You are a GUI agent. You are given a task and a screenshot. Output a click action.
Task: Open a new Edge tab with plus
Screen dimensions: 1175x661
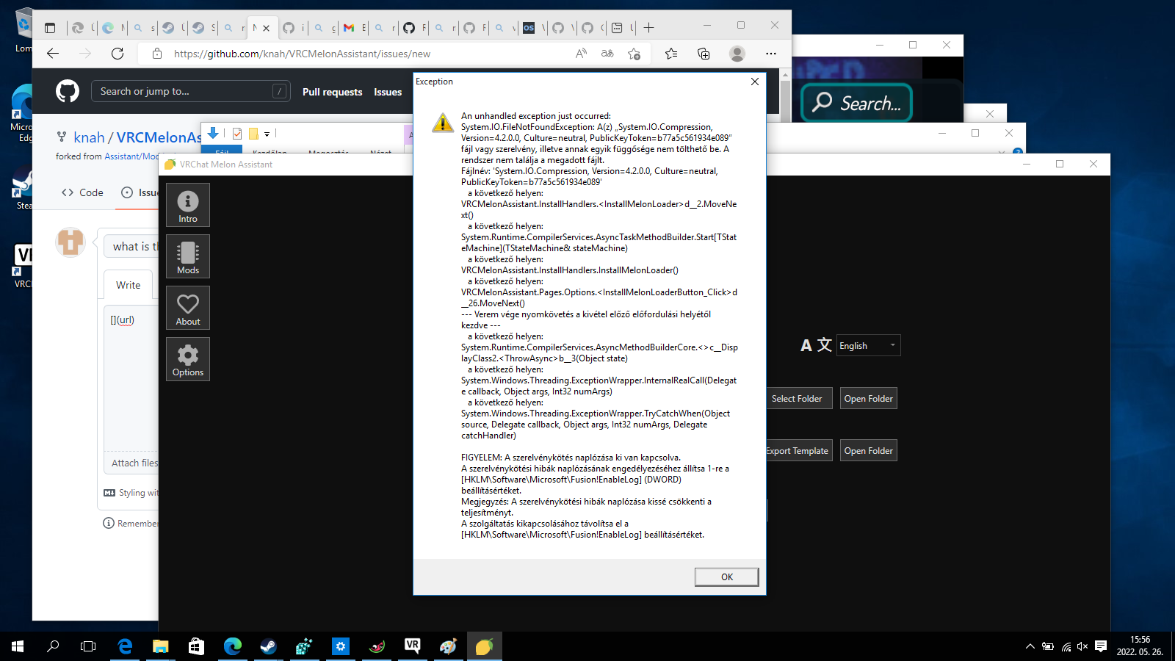point(648,28)
